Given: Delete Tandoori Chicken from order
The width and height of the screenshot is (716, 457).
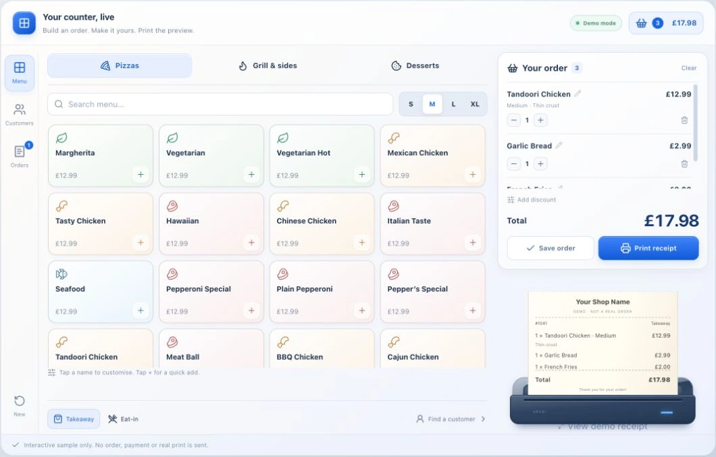Looking at the screenshot, I should [684, 120].
